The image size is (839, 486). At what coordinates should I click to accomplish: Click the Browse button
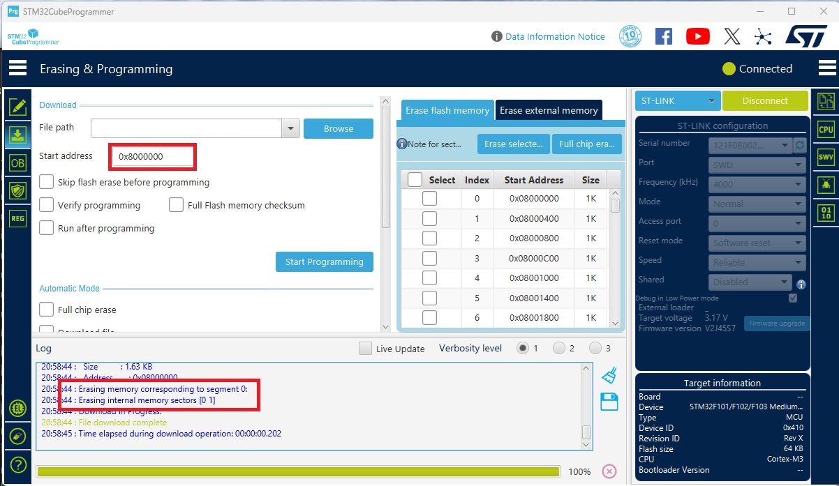click(339, 128)
